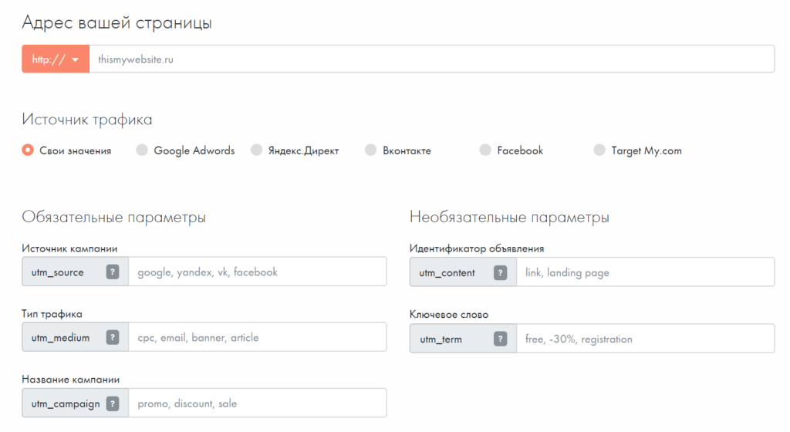Click the help icon next to utm_campaign
790x432 pixels.
point(113,403)
